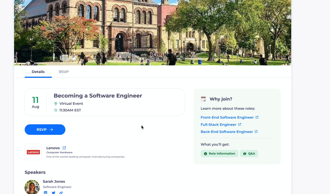Switch to the Details tab
Screen dimensions: 330x194
pyautogui.click(x=38, y=72)
